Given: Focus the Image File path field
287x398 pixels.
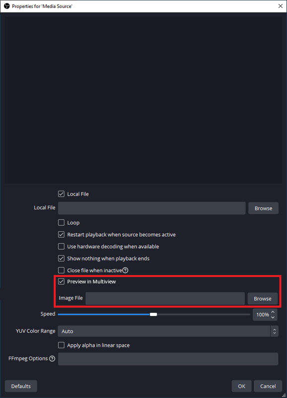Looking at the screenshot, I should pyautogui.click(x=165, y=298).
